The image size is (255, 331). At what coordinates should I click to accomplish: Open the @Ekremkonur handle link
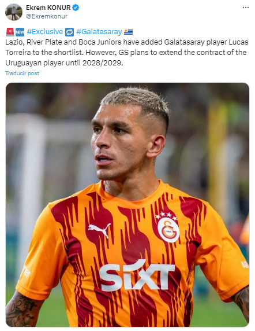coord(47,16)
